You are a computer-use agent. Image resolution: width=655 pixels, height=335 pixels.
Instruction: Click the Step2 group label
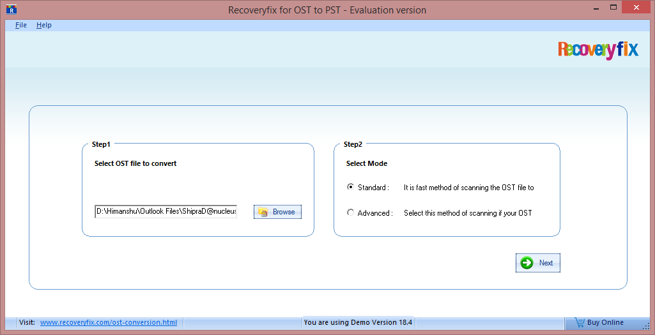click(353, 144)
